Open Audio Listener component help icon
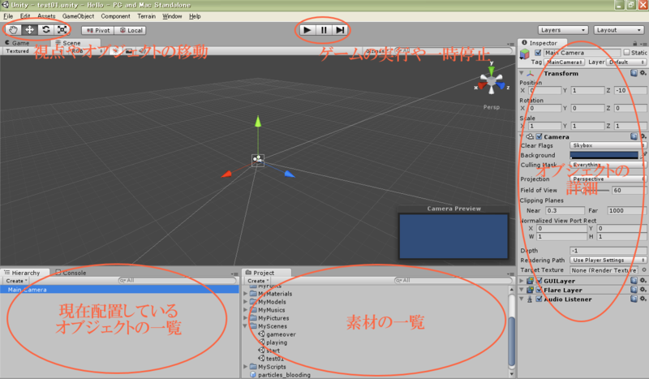 pos(634,299)
